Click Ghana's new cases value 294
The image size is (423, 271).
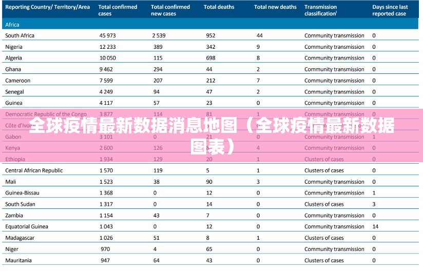click(158, 69)
